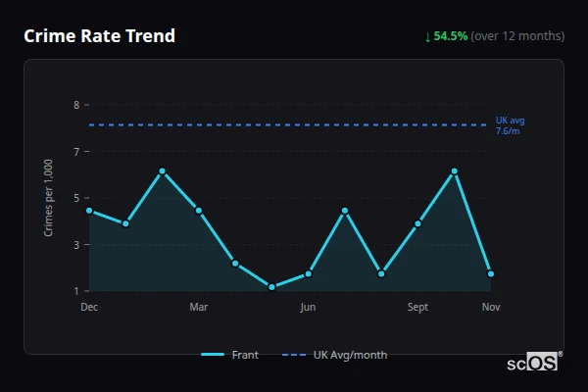Click the UK average dashed line
588x392 pixels.
point(288,124)
